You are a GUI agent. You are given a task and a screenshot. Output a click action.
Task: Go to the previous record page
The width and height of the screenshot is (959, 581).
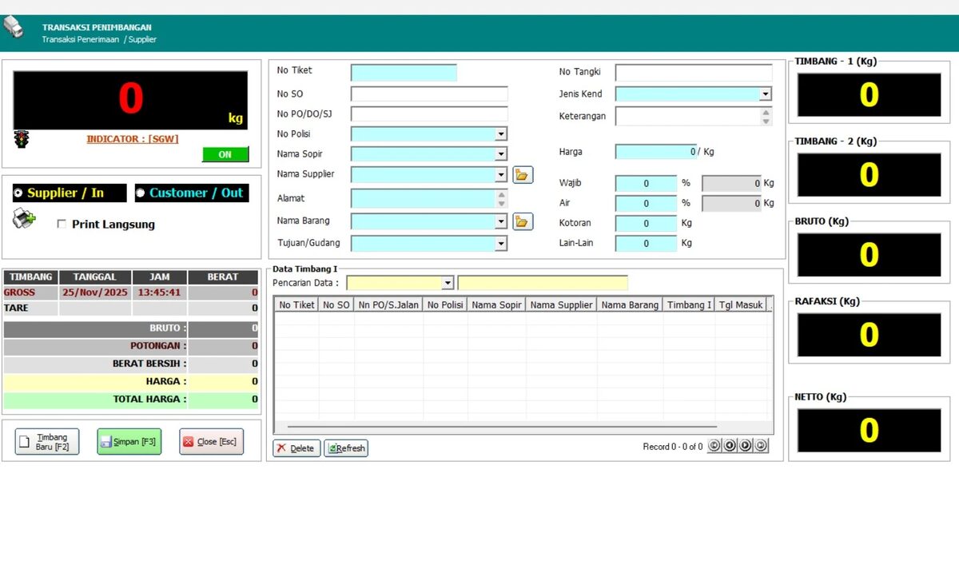(x=730, y=446)
